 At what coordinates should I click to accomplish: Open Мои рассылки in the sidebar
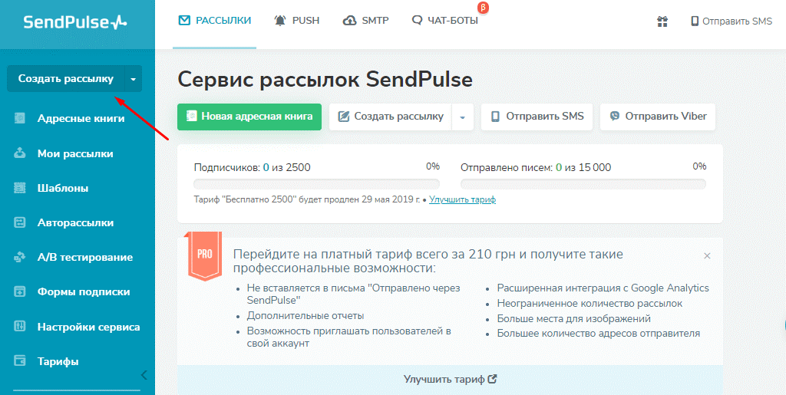(75, 153)
